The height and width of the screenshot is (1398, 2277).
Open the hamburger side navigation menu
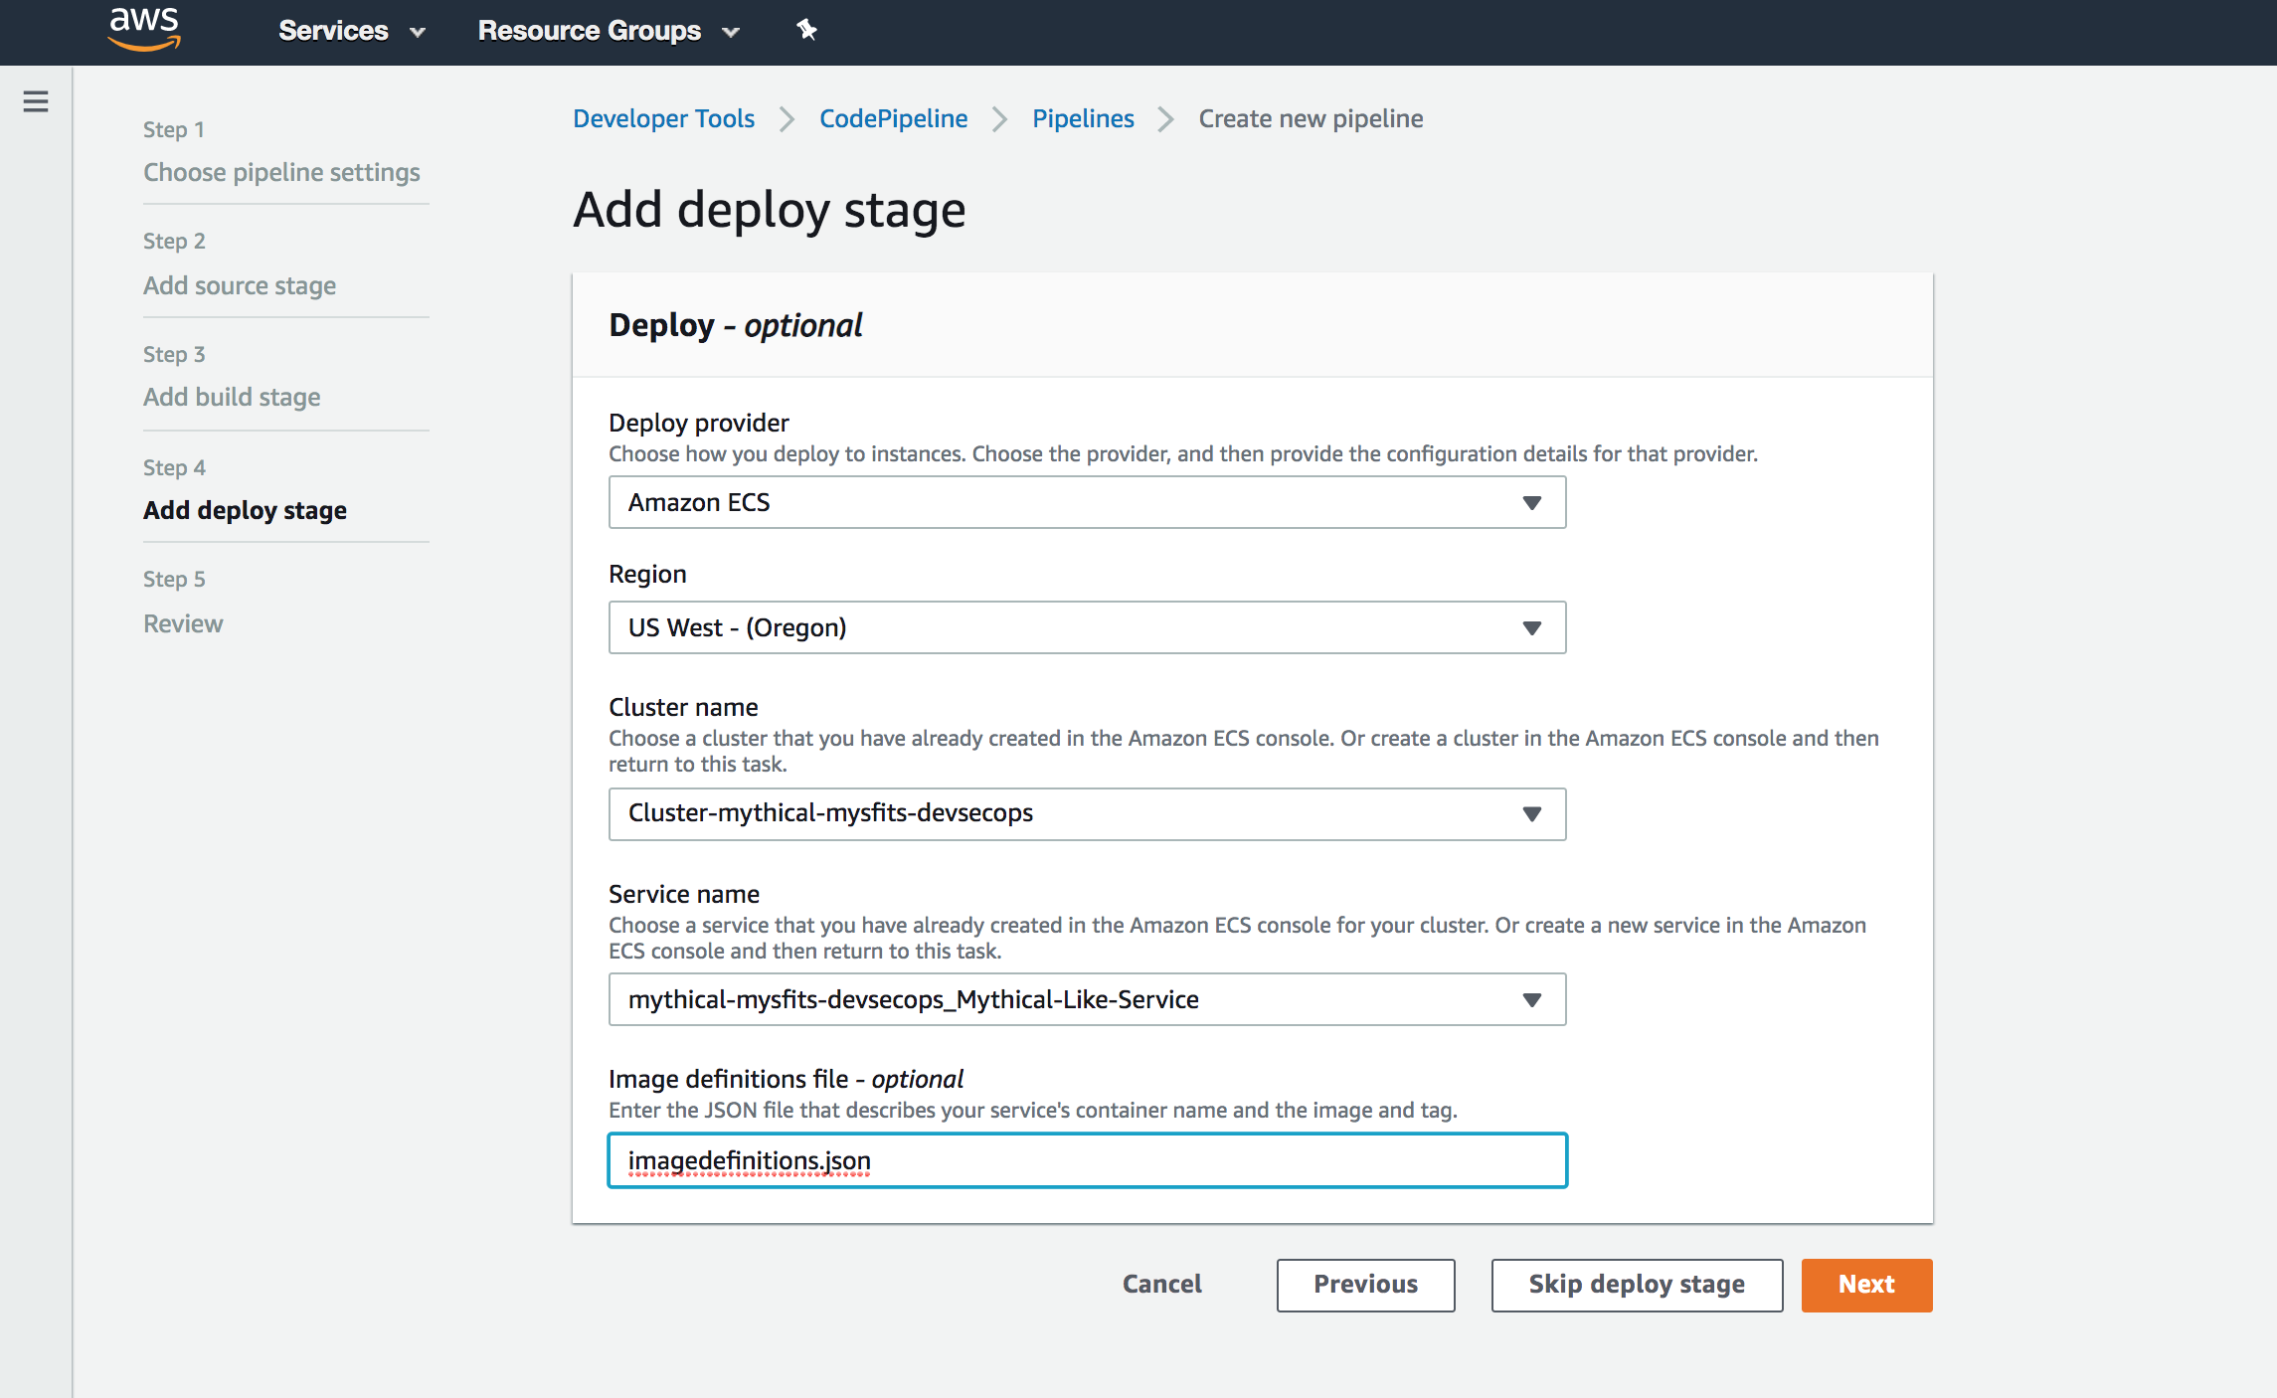[36, 101]
